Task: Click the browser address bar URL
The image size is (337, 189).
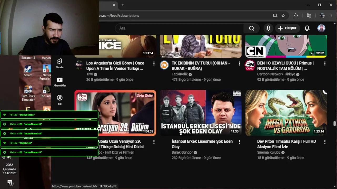Action: click(118, 15)
